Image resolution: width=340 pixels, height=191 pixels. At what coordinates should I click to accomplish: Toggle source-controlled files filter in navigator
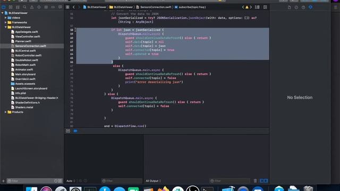click(60, 181)
